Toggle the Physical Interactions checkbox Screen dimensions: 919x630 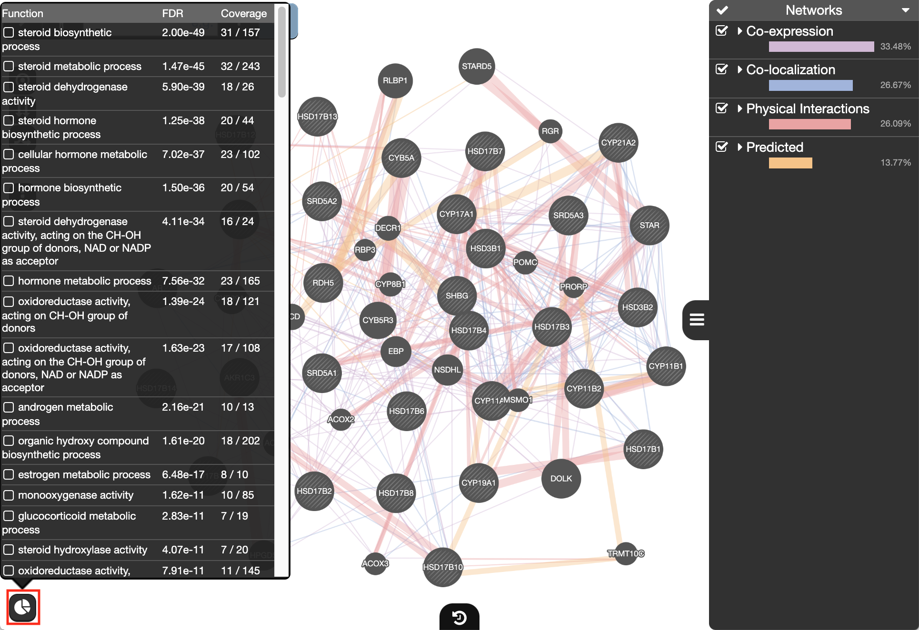(722, 108)
